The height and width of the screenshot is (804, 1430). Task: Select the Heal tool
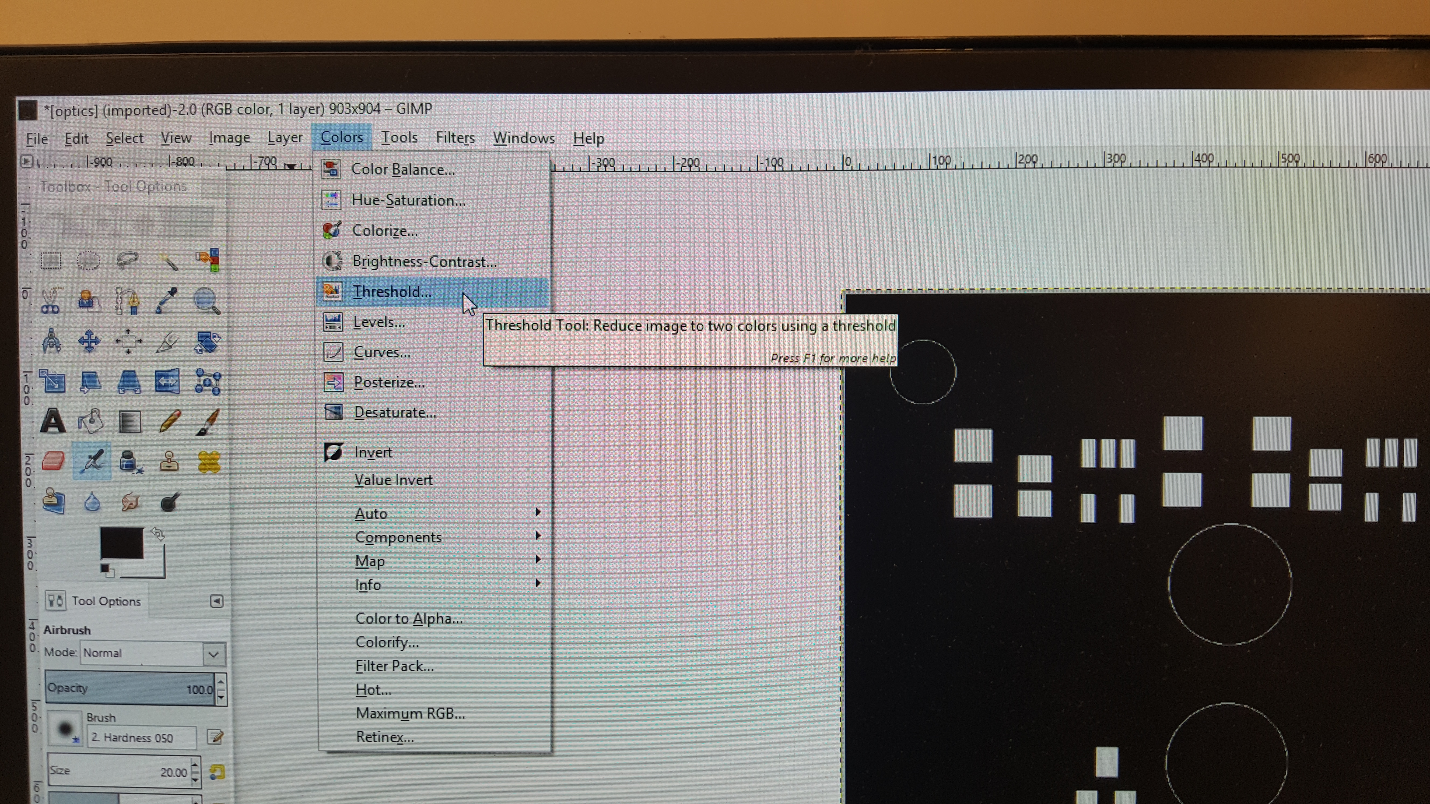(209, 462)
